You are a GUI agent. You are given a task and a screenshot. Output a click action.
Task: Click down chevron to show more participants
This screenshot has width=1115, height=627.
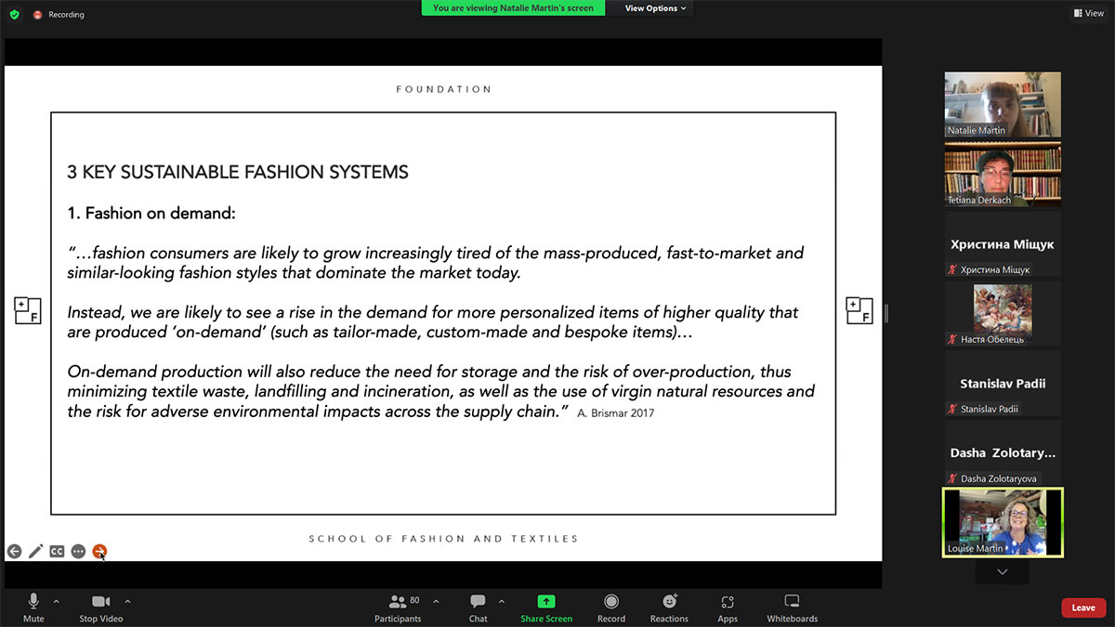pos(1002,572)
